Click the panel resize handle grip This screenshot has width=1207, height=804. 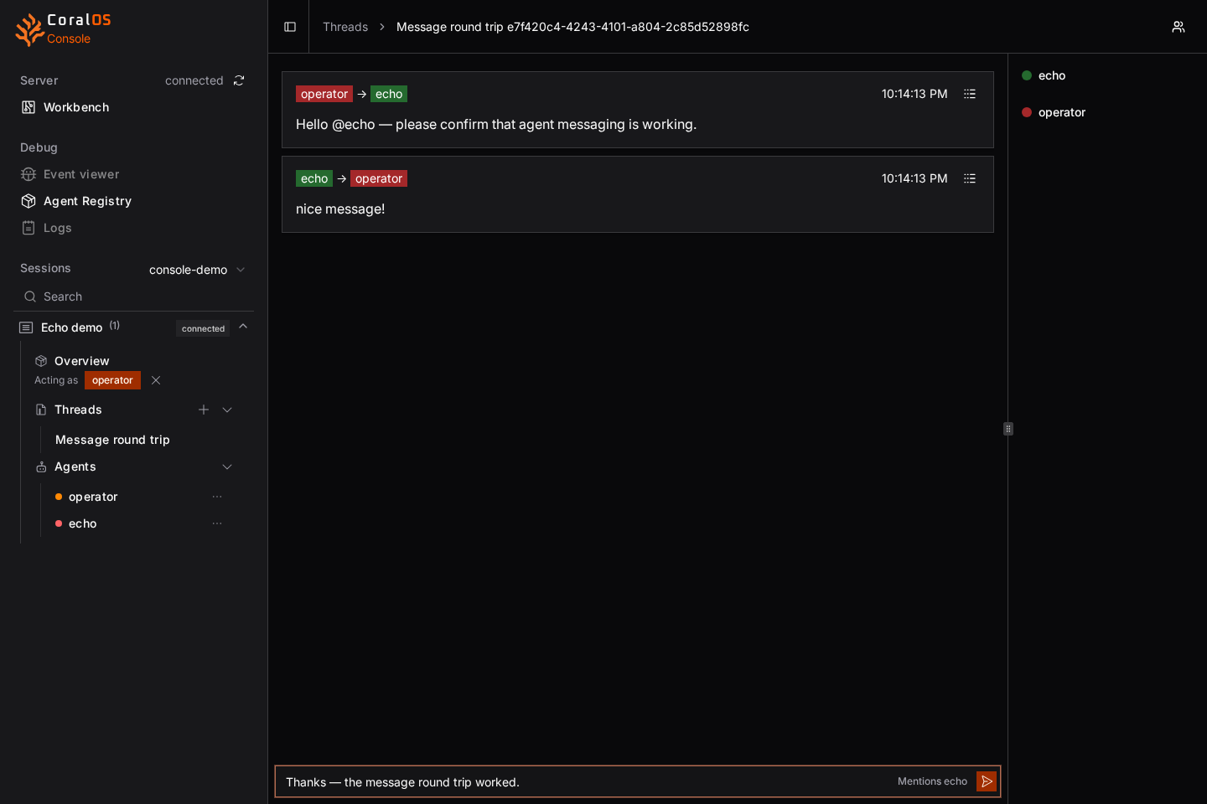[x=1008, y=429]
